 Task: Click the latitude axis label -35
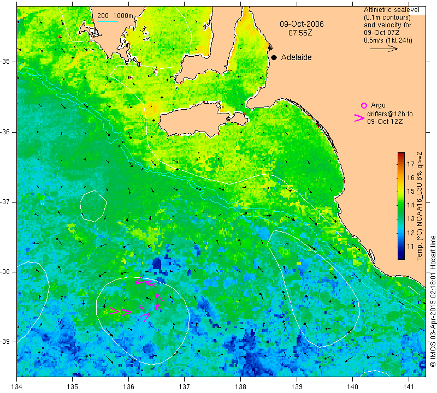pos(5,62)
